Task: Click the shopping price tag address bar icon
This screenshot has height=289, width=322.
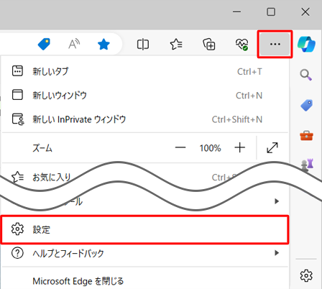Action: pyautogui.click(x=44, y=45)
